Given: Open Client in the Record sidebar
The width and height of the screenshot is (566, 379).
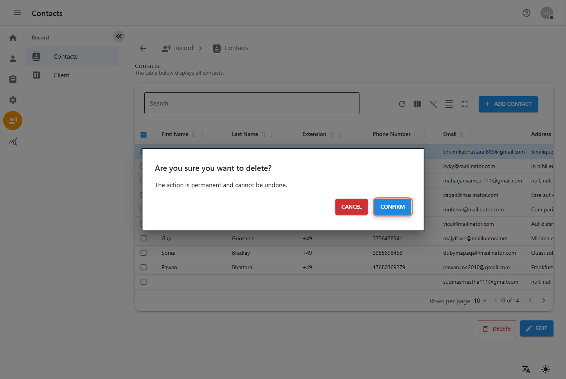Looking at the screenshot, I should tap(61, 75).
